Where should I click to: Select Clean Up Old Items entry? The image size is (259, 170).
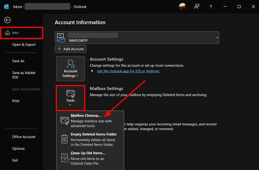coord(90,158)
